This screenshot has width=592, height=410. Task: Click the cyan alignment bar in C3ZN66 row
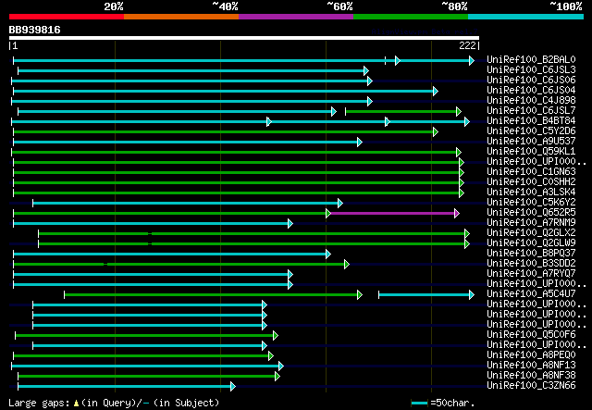coord(125,387)
